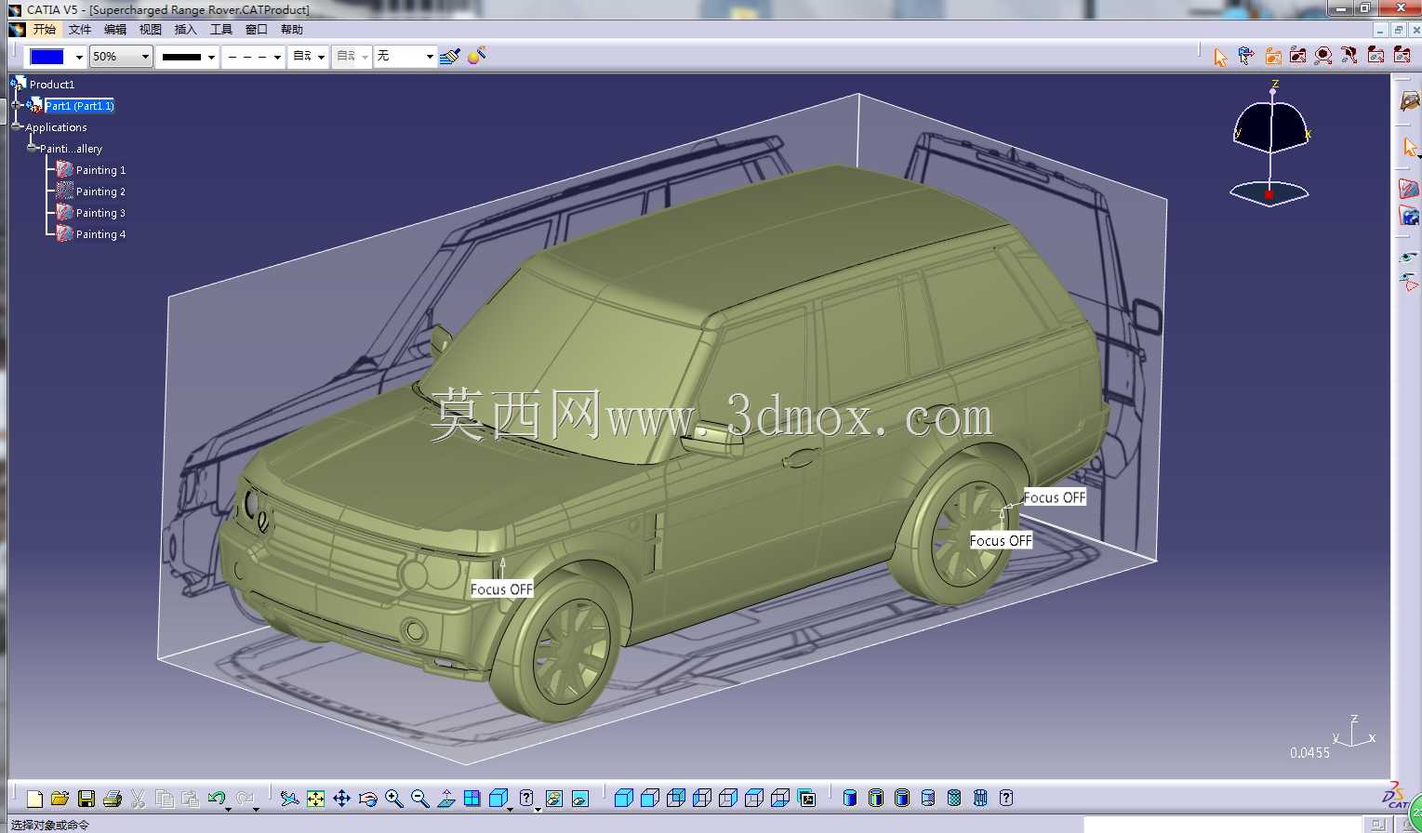Collapse the Applications tree node
This screenshot has height=833, width=1422.
tap(17, 126)
